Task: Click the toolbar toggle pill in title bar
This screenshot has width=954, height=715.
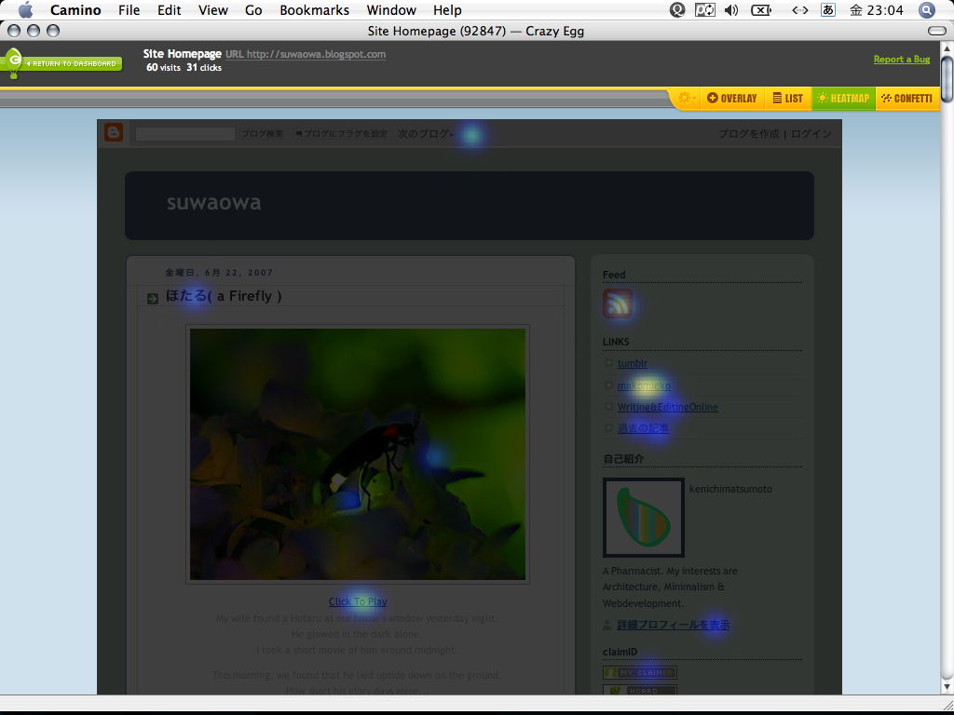Action: pyautogui.click(x=937, y=31)
